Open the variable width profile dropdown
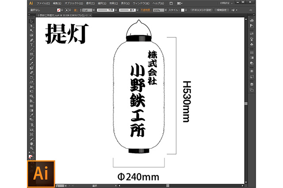This screenshot has height=188, width=283. 116,10
